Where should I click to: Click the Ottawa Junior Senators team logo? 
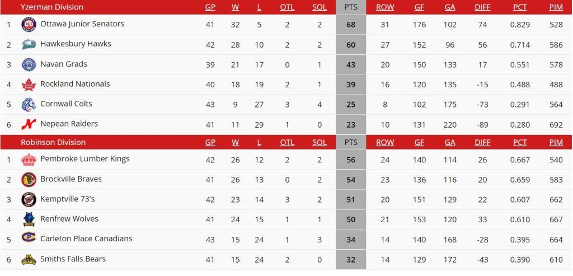click(x=29, y=25)
